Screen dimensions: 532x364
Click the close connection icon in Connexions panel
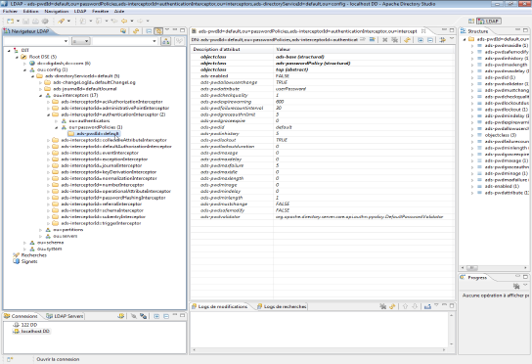(143, 316)
